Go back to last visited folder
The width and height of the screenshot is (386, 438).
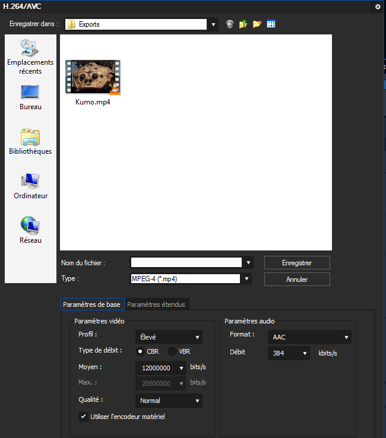tap(229, 24)
